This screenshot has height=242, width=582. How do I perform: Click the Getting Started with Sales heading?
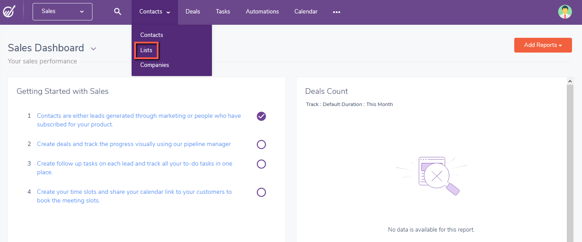point(63,91)
